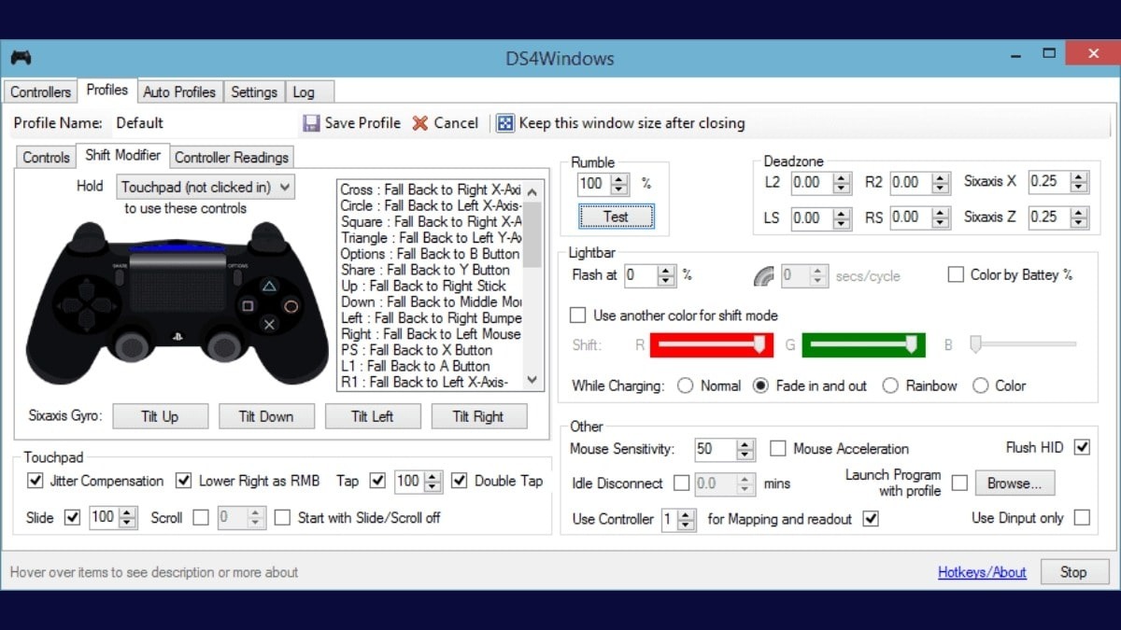The image size is (1121, 630).
Task: Click the Tilt Up button
Action: click(160, 416)
